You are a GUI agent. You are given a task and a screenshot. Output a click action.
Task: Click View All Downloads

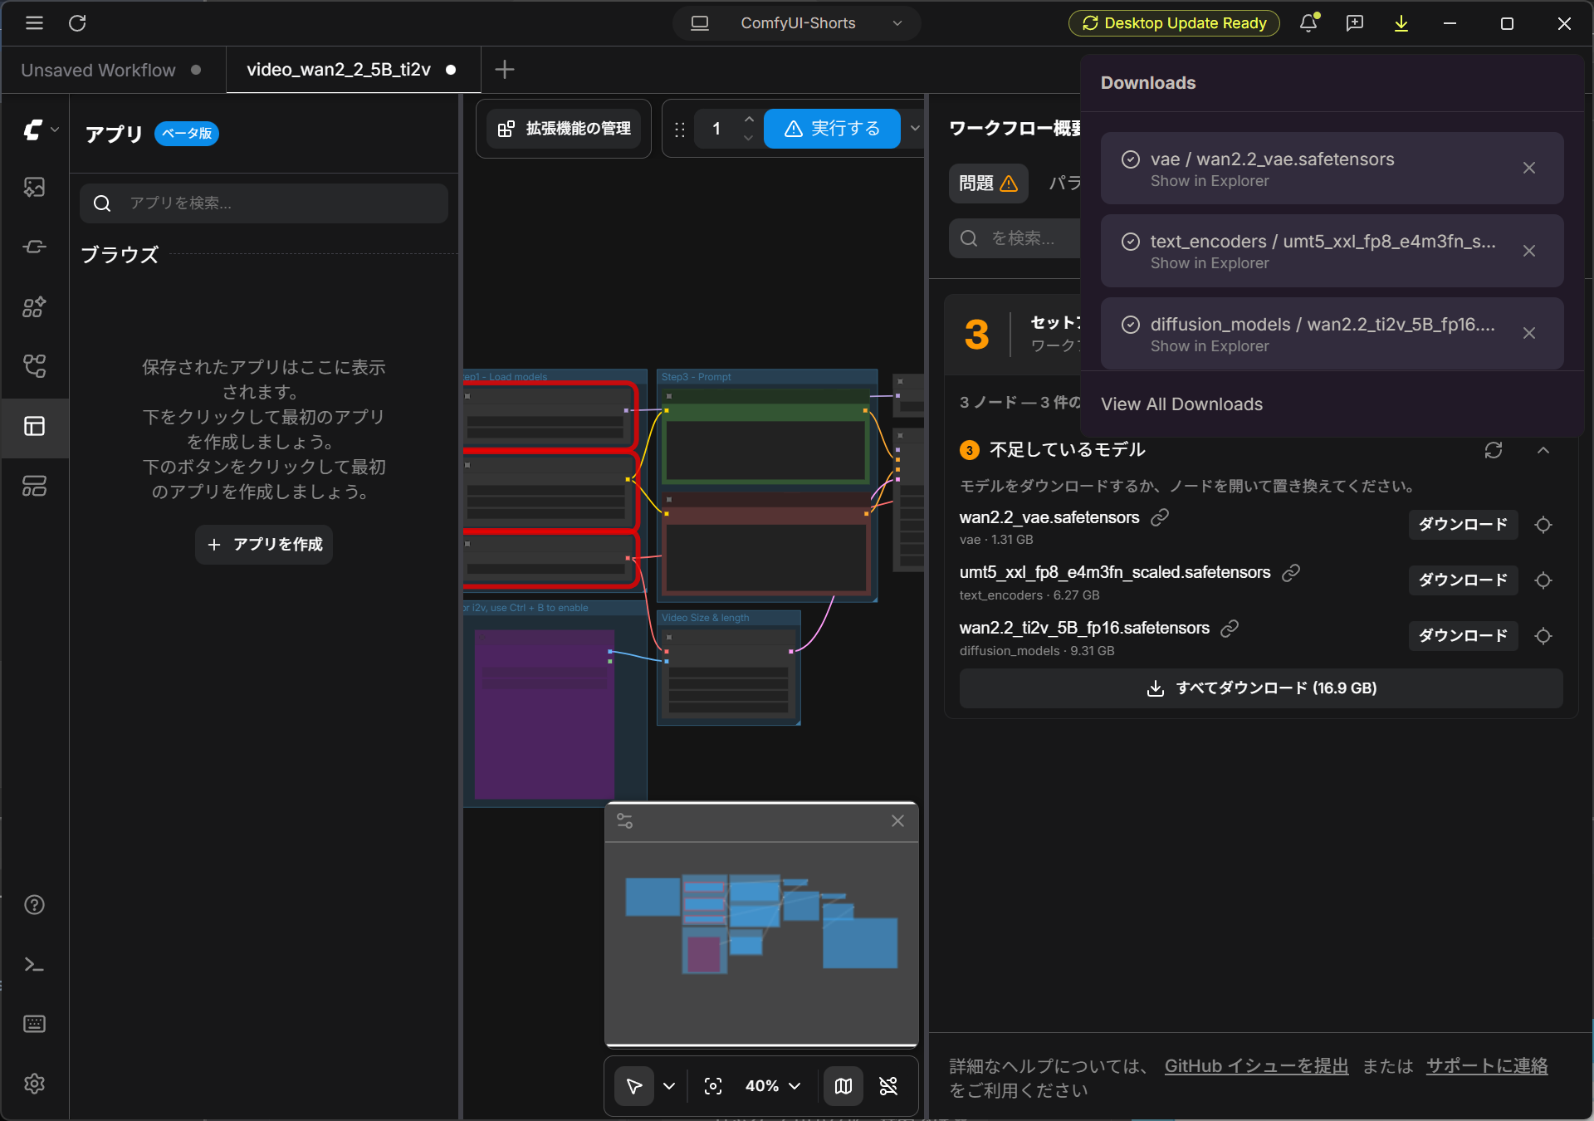1181,404
